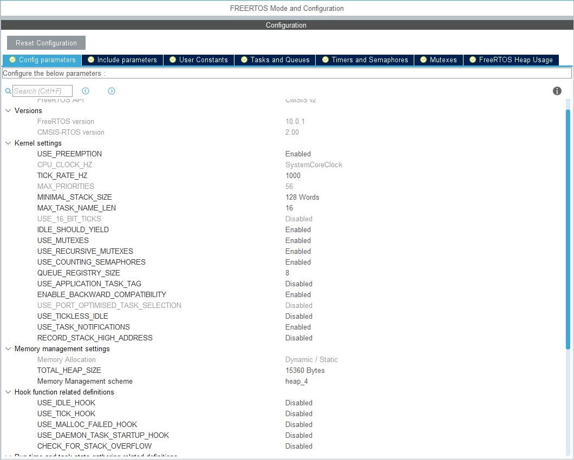Screen dimensions: 574x460
Task: Edit TOTAL_HEAP_SIZE value 15360 Bytes
Action: tap(305, 370)
